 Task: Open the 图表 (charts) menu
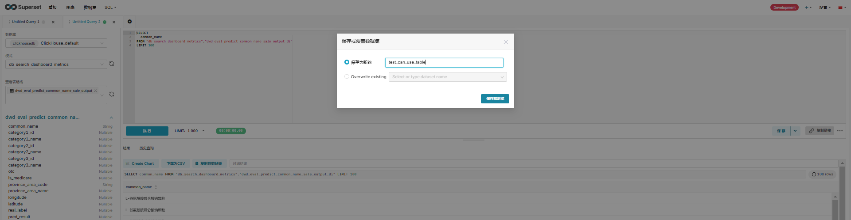coord(70,8)
